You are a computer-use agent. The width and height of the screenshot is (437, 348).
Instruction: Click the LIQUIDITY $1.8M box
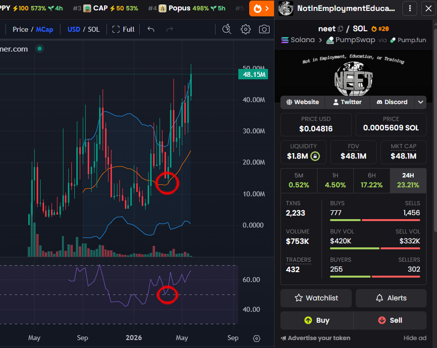(x=303, y=152)
